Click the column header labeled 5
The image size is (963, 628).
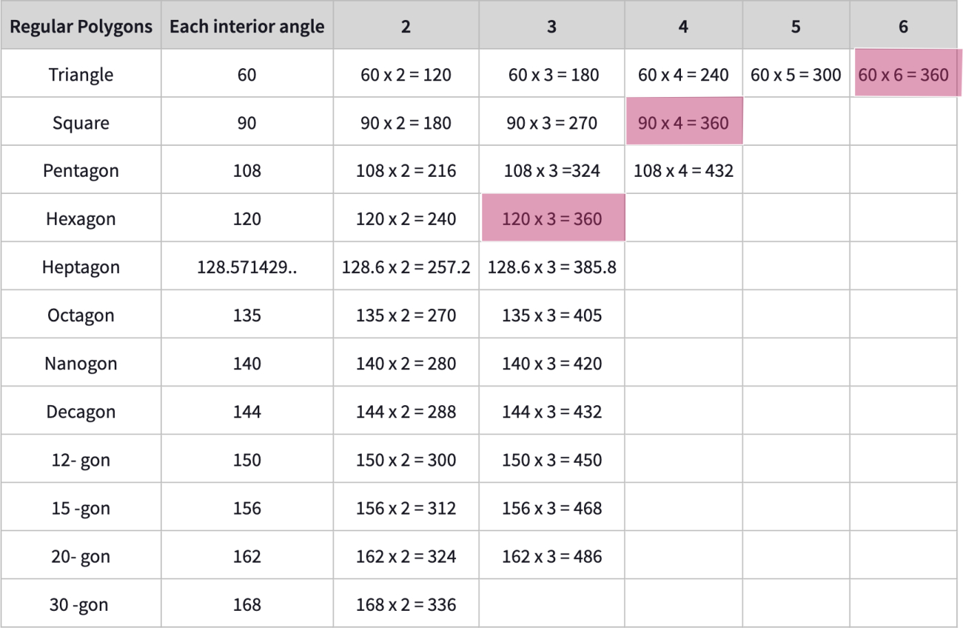(x=796, y=25)
